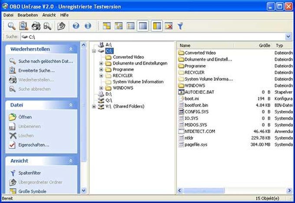Click file list horizontal scrollbar right arrow
295x203 pixels.
click(x=289, y=190)
